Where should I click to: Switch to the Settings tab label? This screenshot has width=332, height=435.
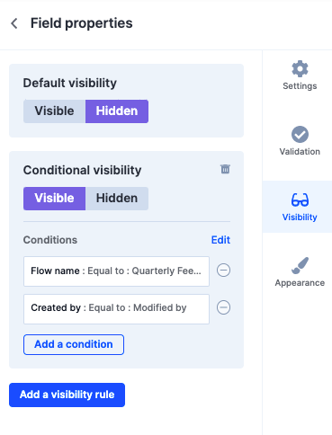tap(300, 86)
